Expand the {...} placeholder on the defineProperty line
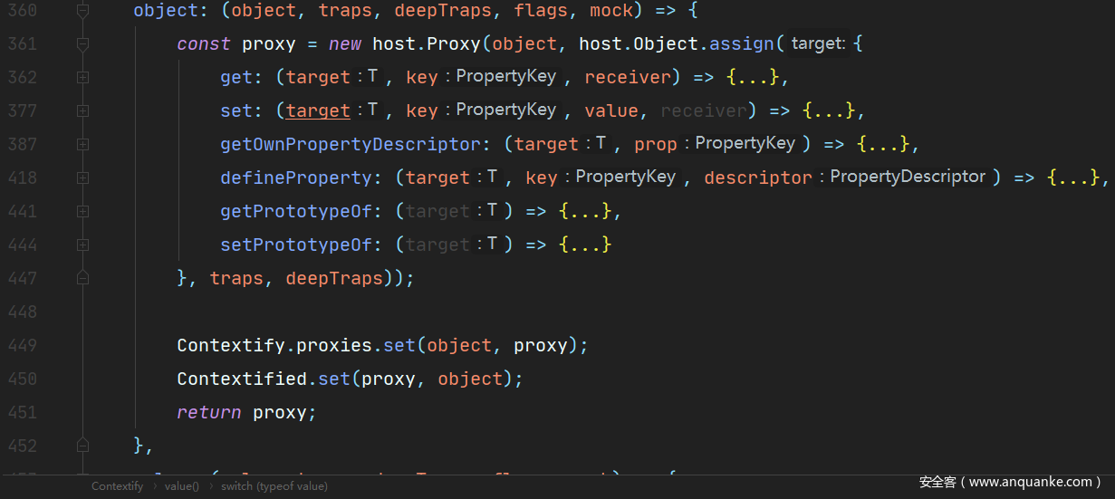 (x=1073, y=178)
